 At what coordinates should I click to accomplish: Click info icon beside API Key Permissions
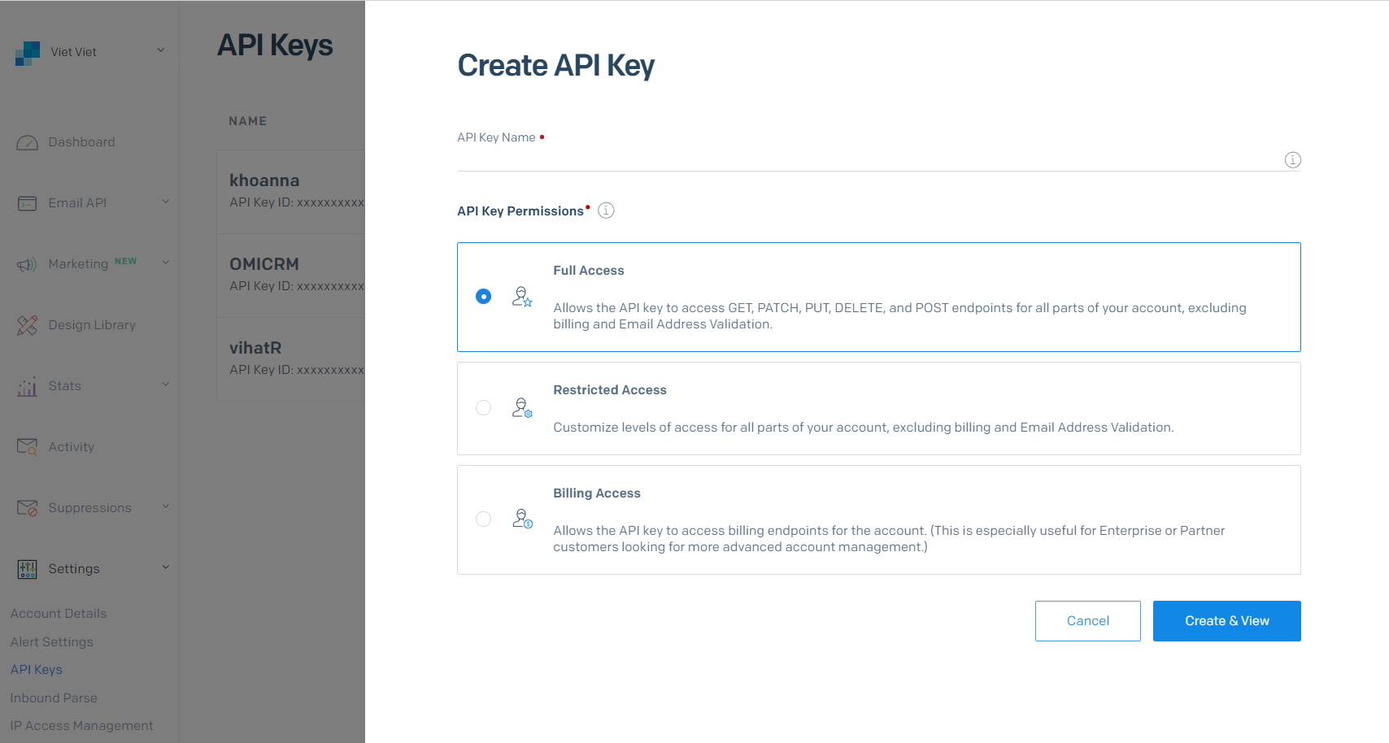click(606, 211)
